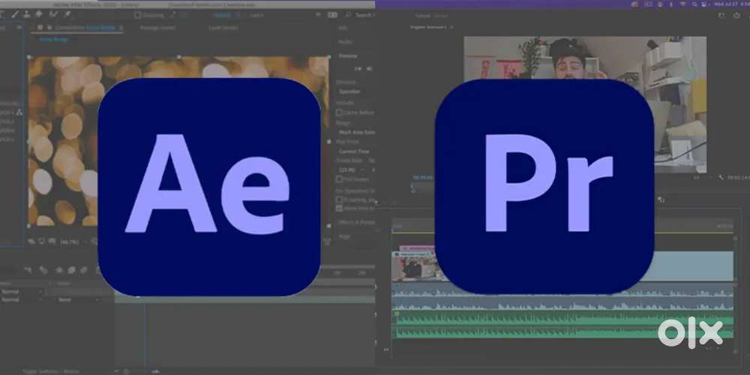Select the Clone Stamp tool
750x375 pixels.
click(x=27, y=14)
